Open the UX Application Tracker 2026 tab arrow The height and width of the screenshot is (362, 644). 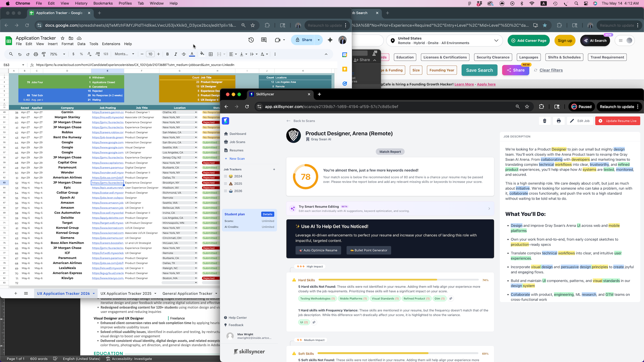[x=94, y=294]
